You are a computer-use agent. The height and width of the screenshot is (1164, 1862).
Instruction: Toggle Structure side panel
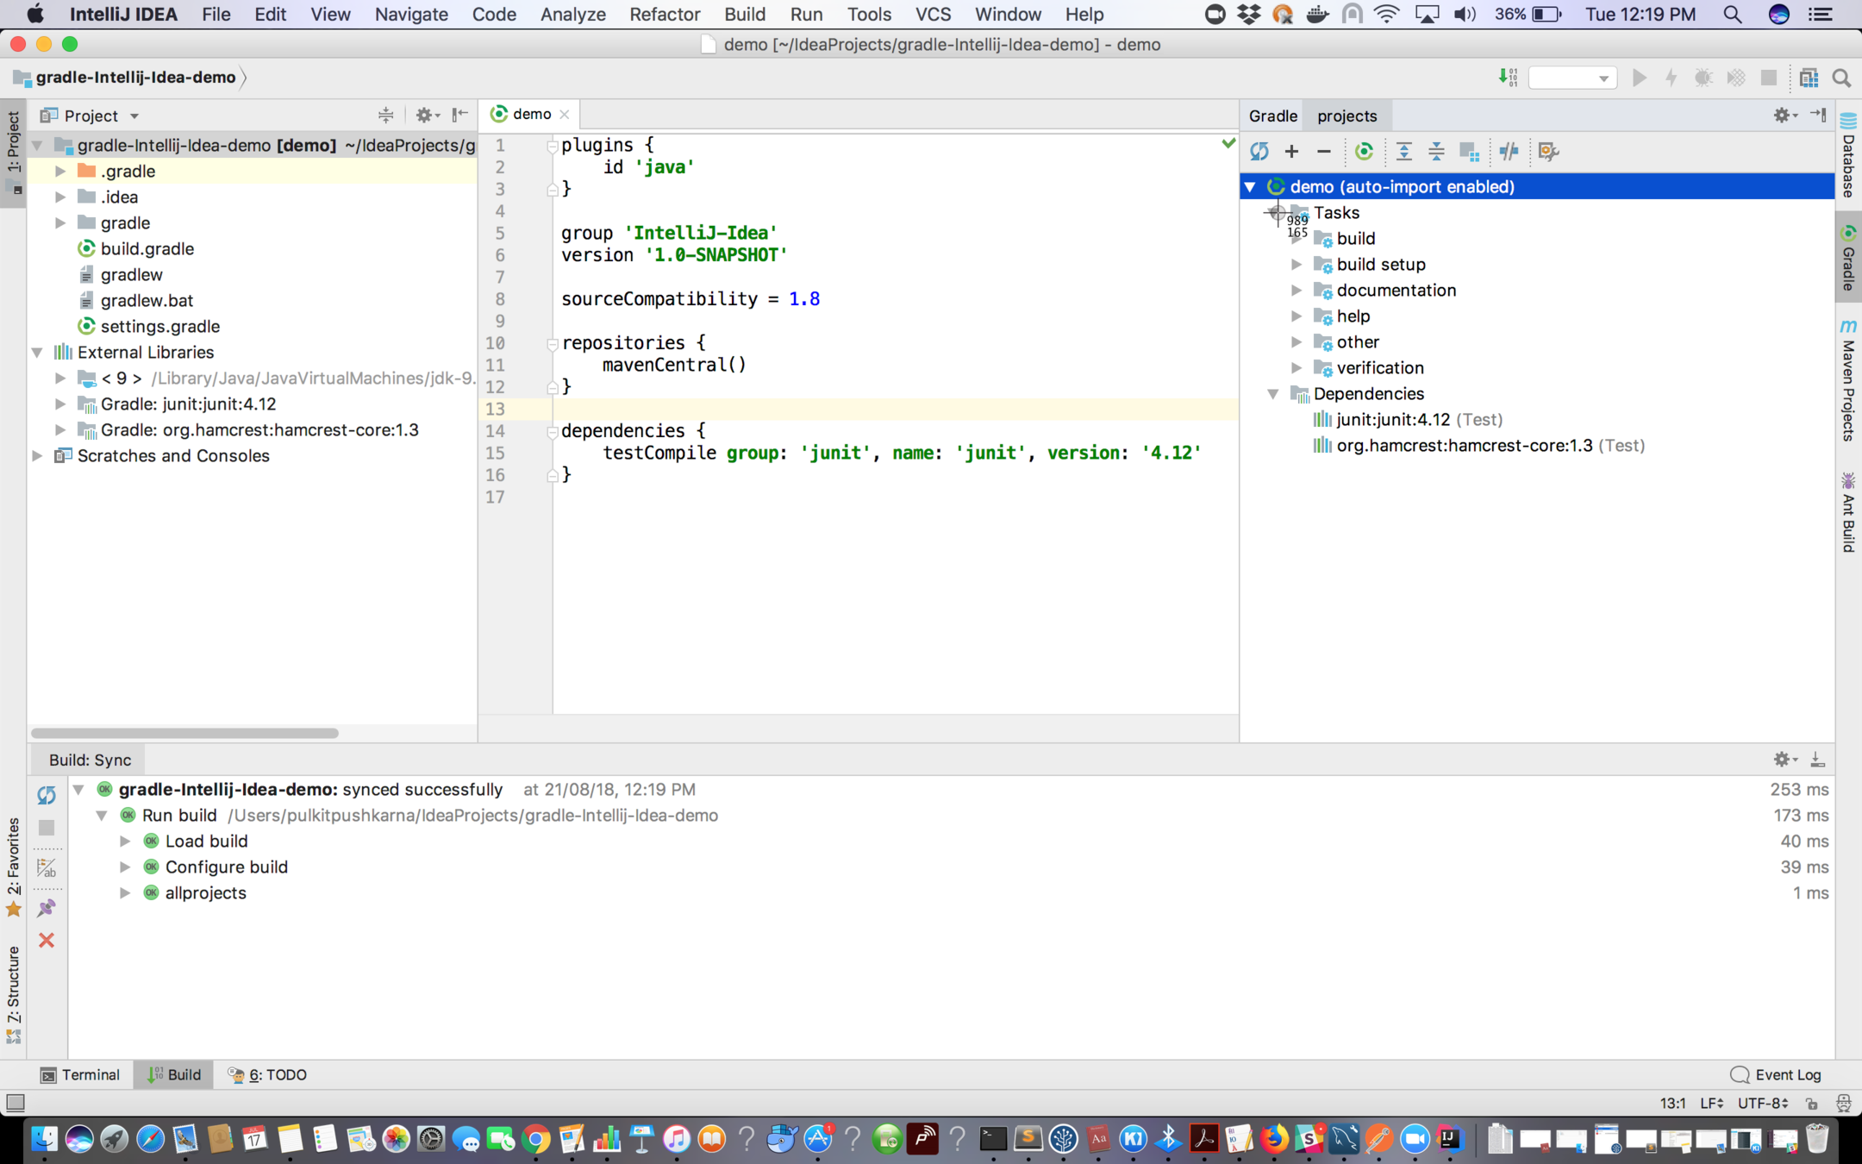point(13,994)
